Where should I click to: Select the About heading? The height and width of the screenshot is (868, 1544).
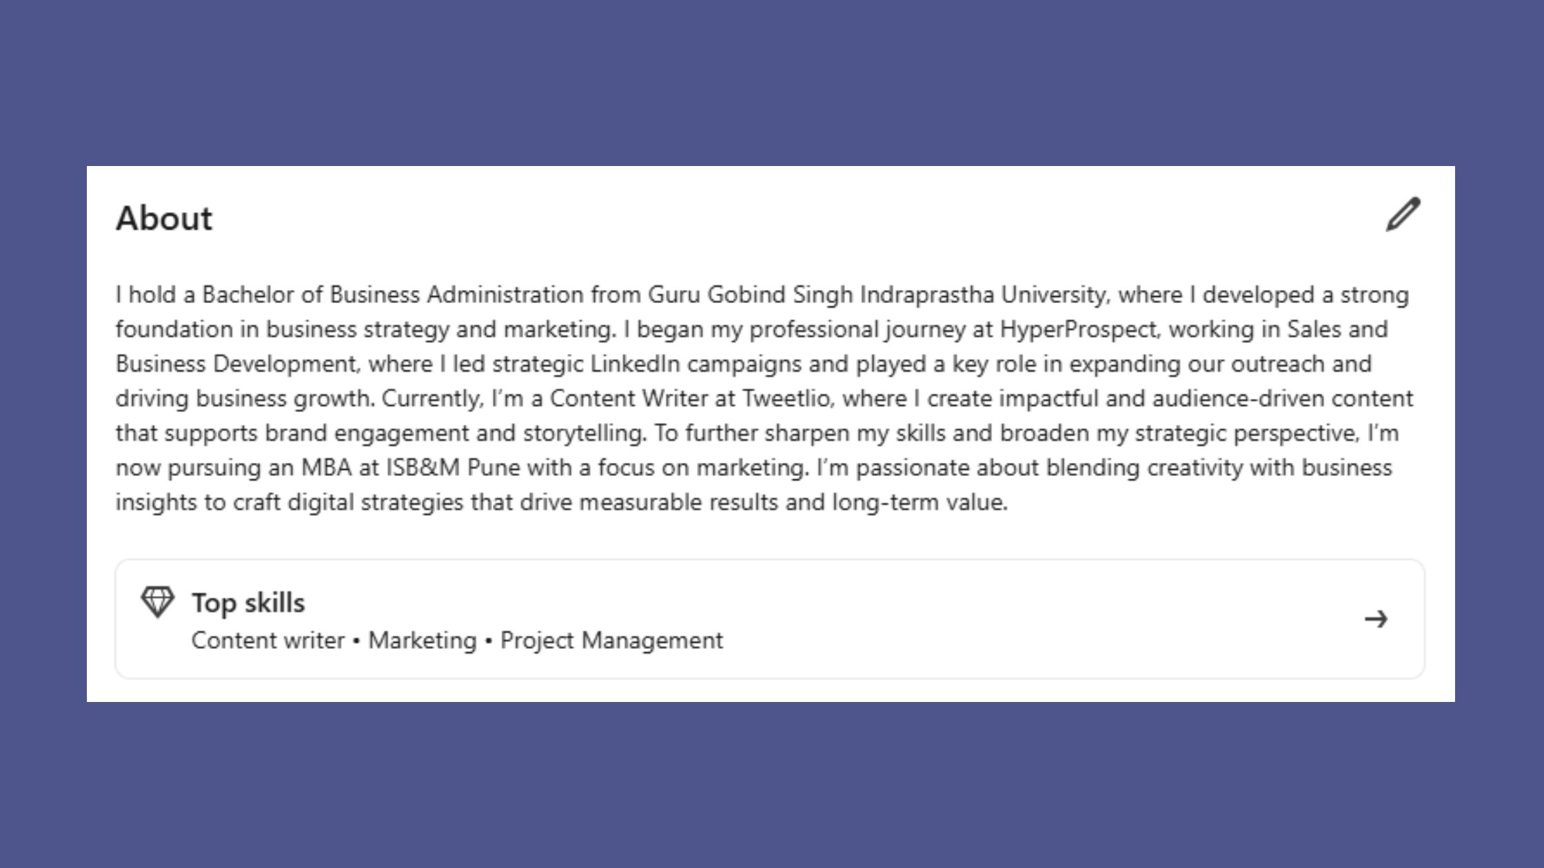[x=163, y=218]
